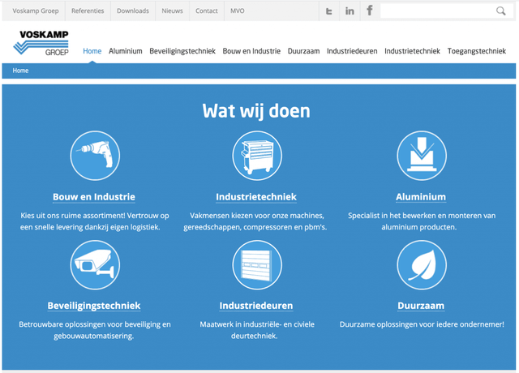Select Industrietechniek in main navigation
The image size is (519, 373).
(412, 51)
